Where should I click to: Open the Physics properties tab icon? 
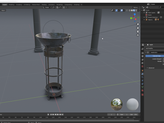tap(142, 81)
